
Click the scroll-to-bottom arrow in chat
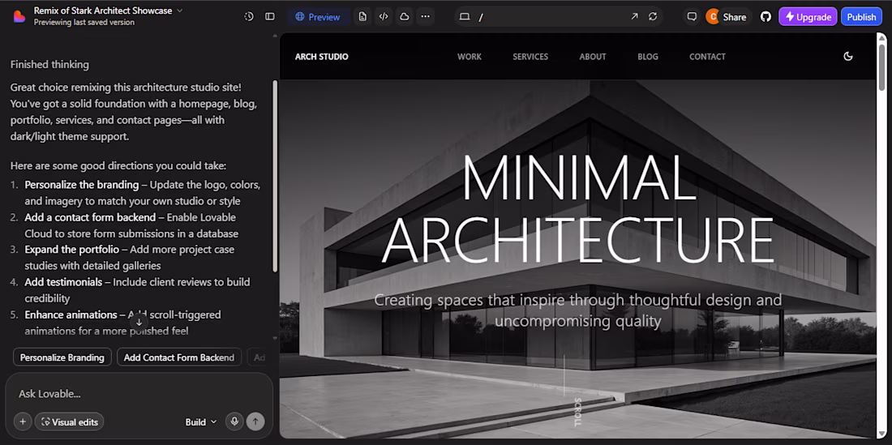pos(139,323)
